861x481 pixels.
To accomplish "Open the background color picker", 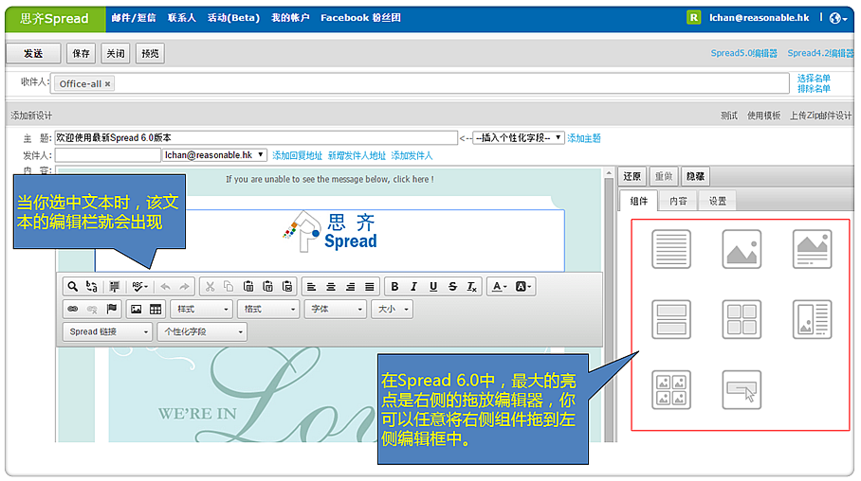I will coord(522,286).
